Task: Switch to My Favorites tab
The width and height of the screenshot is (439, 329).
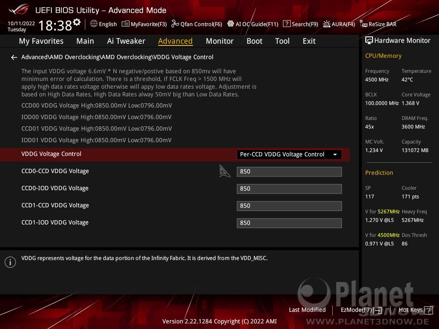Action: pyautogui.click(x=41, y=41)
